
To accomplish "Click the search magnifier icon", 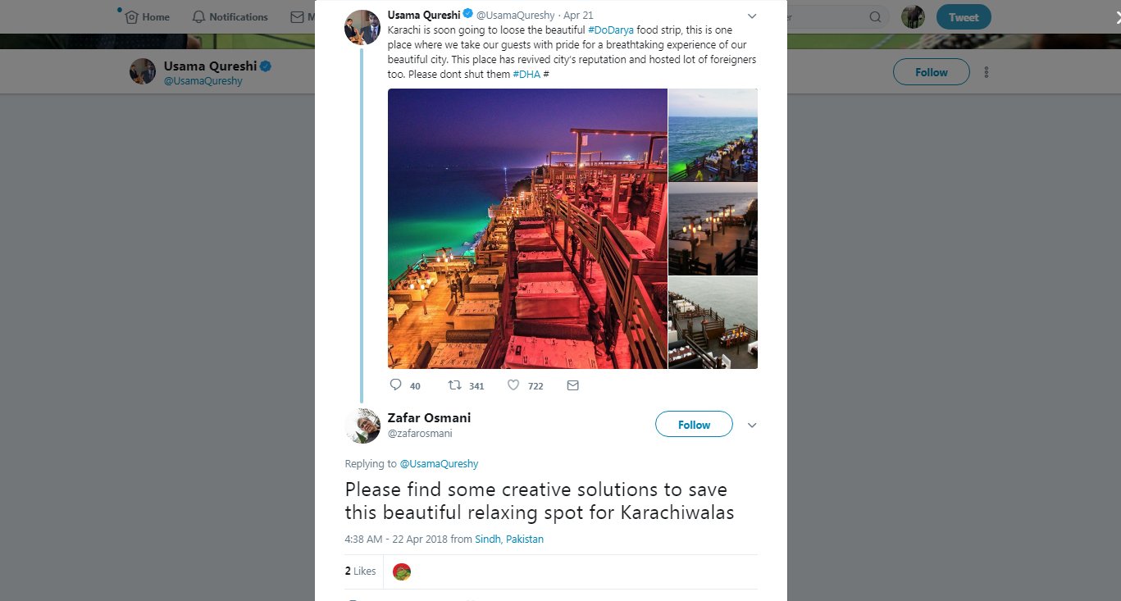I will point(875,17).
